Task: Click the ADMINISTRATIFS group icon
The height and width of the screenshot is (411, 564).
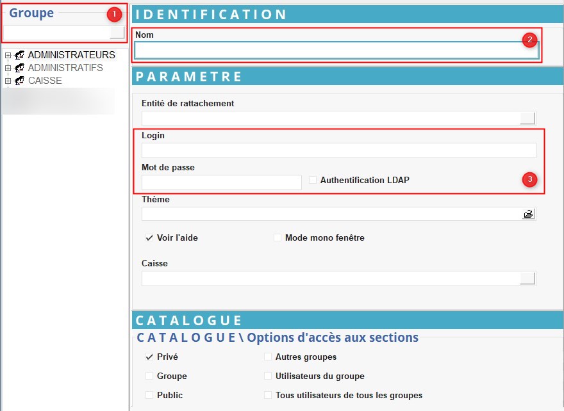Action: [20, 68]
